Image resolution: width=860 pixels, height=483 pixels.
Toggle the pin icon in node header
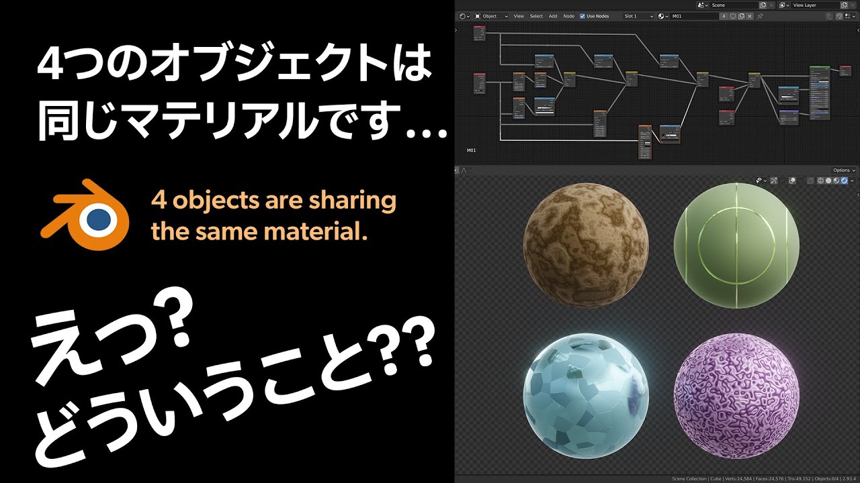coord(760,16)
